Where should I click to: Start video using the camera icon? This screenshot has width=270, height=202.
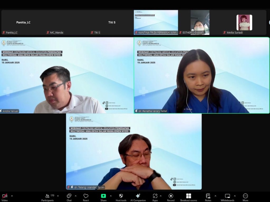(x=4, y=196)
